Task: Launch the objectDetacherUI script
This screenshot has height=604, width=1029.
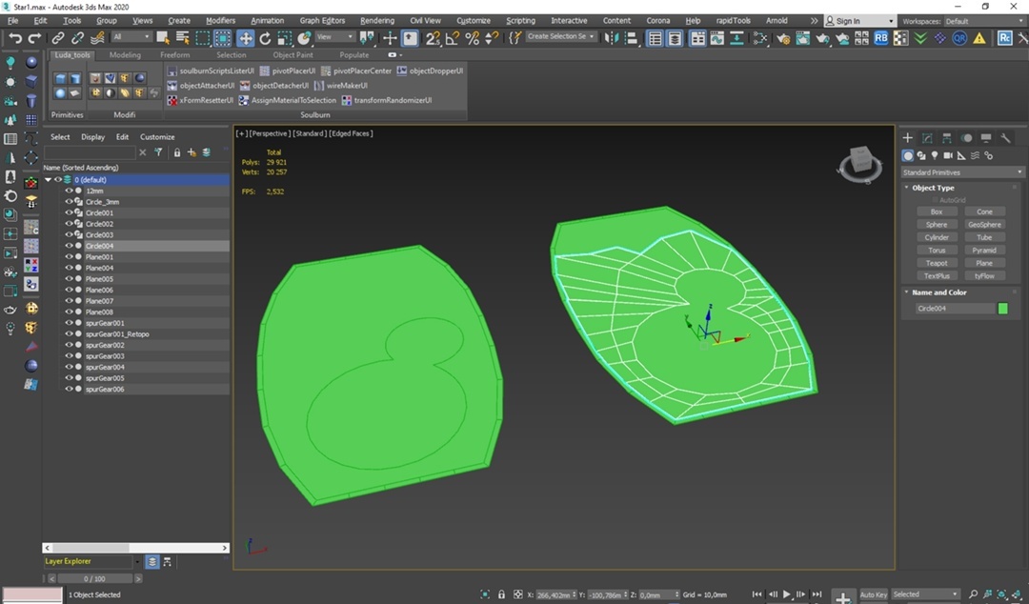Action: click(274, 86)
